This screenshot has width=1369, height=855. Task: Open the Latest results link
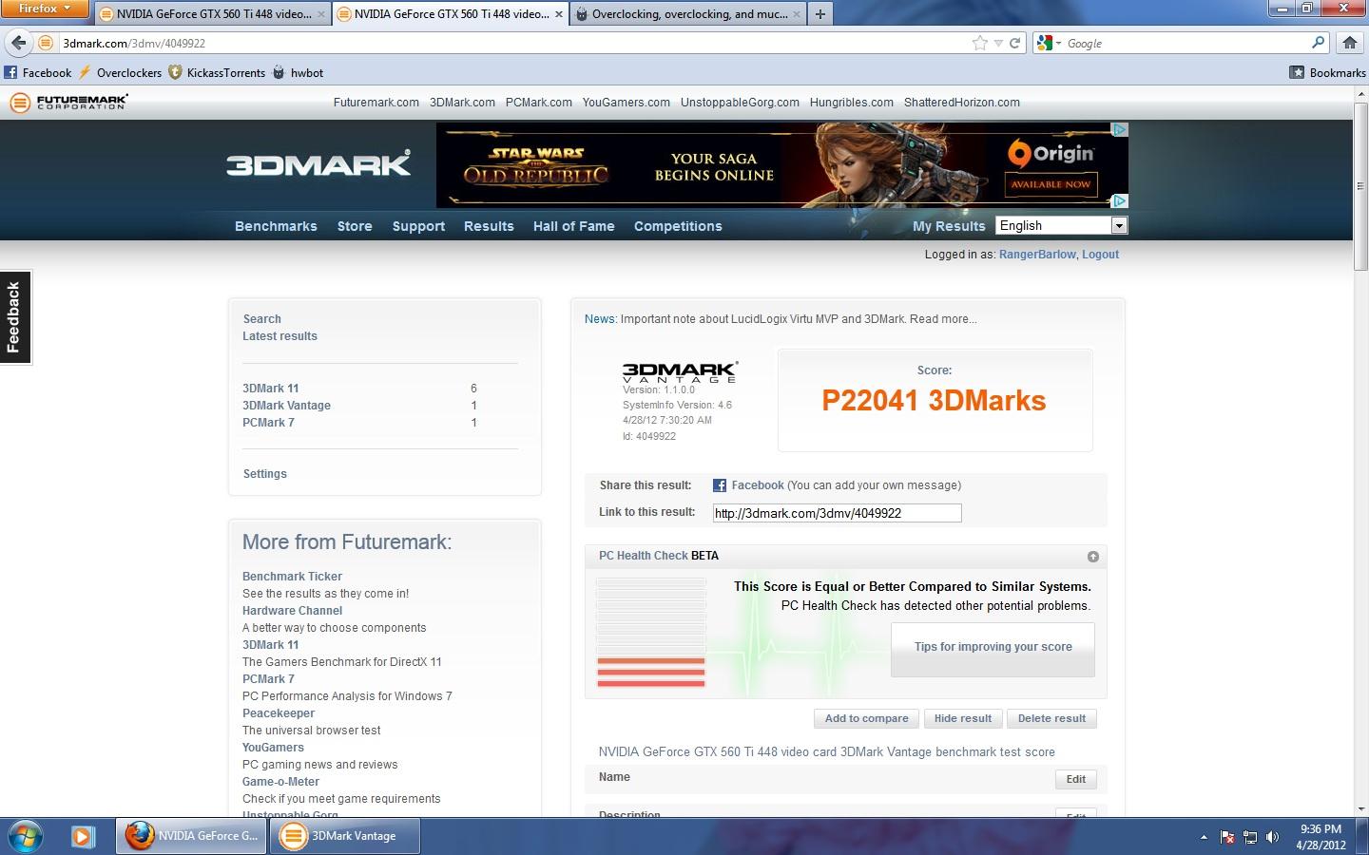(x=280, y=336)
